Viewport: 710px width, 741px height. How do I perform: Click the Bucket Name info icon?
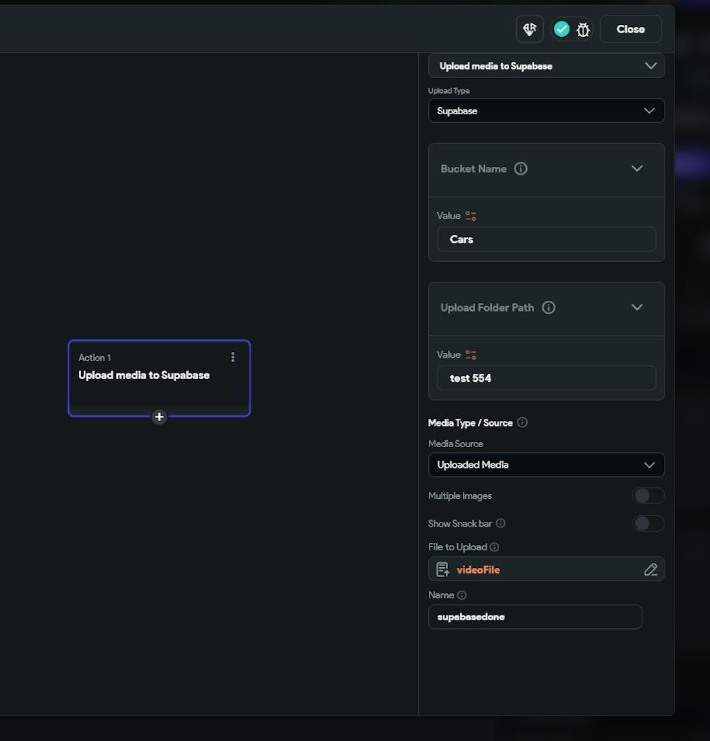pyautogui.click(x=520, y=169)
